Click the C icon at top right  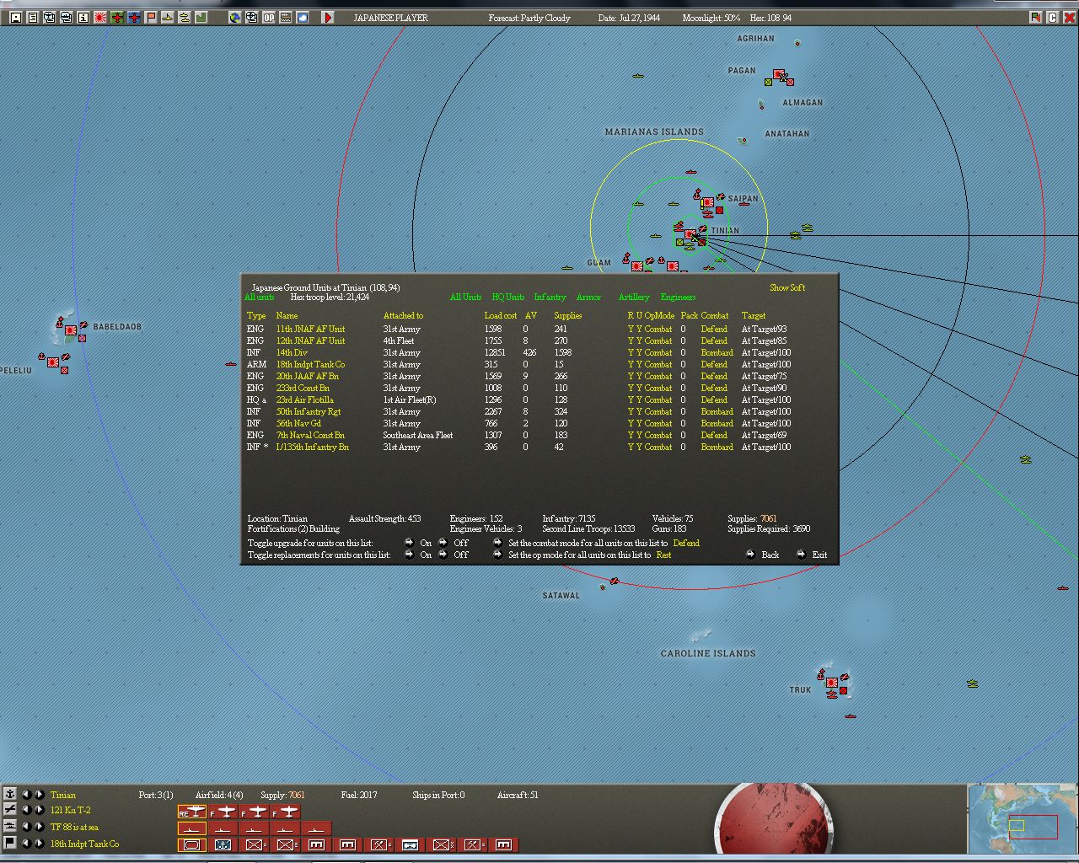pyautogui.click(x=1052, y=17)
